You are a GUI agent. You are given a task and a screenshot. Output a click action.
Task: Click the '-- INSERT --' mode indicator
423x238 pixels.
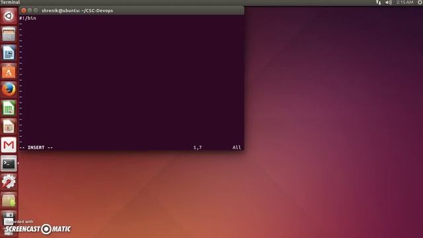pyautogui.click(x=36, y=147)
